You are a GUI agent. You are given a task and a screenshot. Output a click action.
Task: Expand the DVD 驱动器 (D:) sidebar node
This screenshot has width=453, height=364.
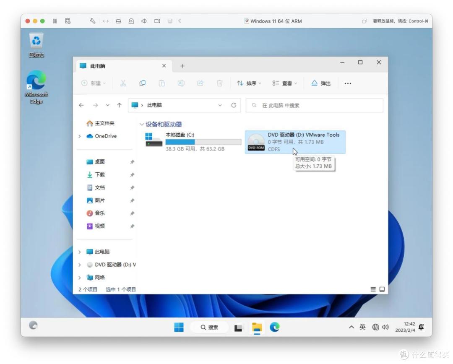(x=80, y=265)
